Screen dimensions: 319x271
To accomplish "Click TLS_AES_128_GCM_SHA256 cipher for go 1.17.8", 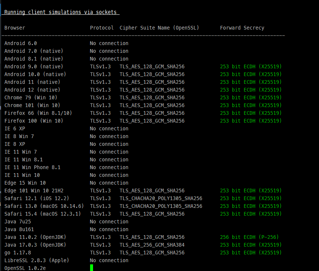I will (152, 253).
